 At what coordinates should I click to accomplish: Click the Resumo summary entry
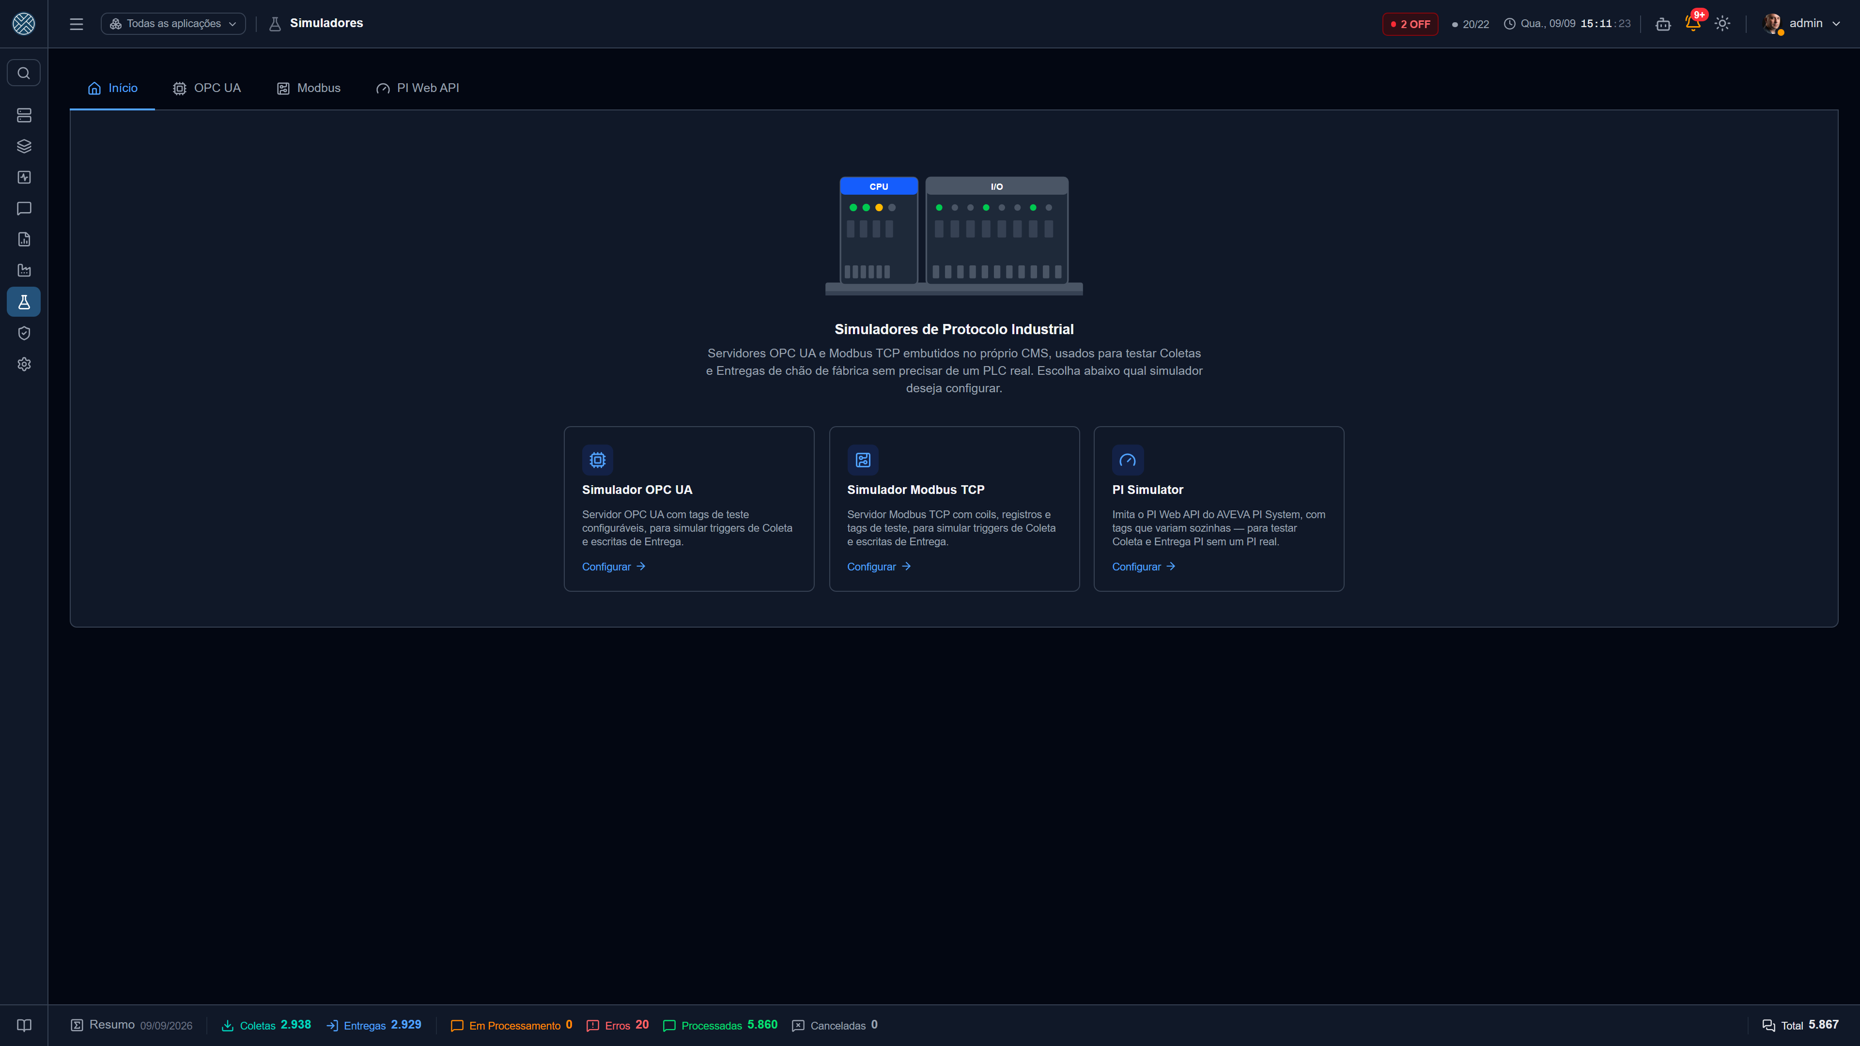pyautogui.click(x=131, y=1025)
